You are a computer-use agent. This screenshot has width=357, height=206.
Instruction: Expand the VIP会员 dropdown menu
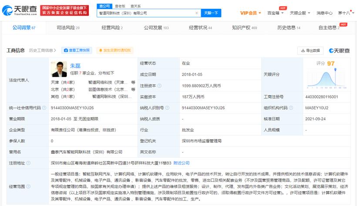(250, 13)
